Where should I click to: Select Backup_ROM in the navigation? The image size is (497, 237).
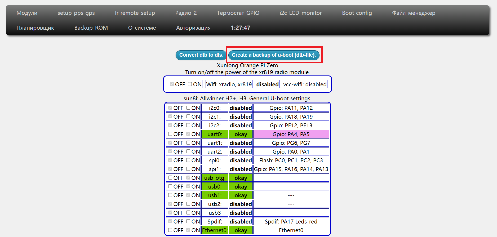[91, 28]
